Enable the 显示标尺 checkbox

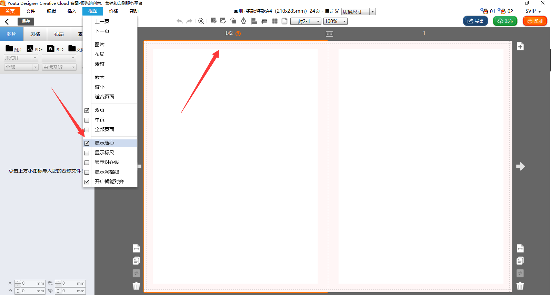pyautogui.click(x=87, y=153)
